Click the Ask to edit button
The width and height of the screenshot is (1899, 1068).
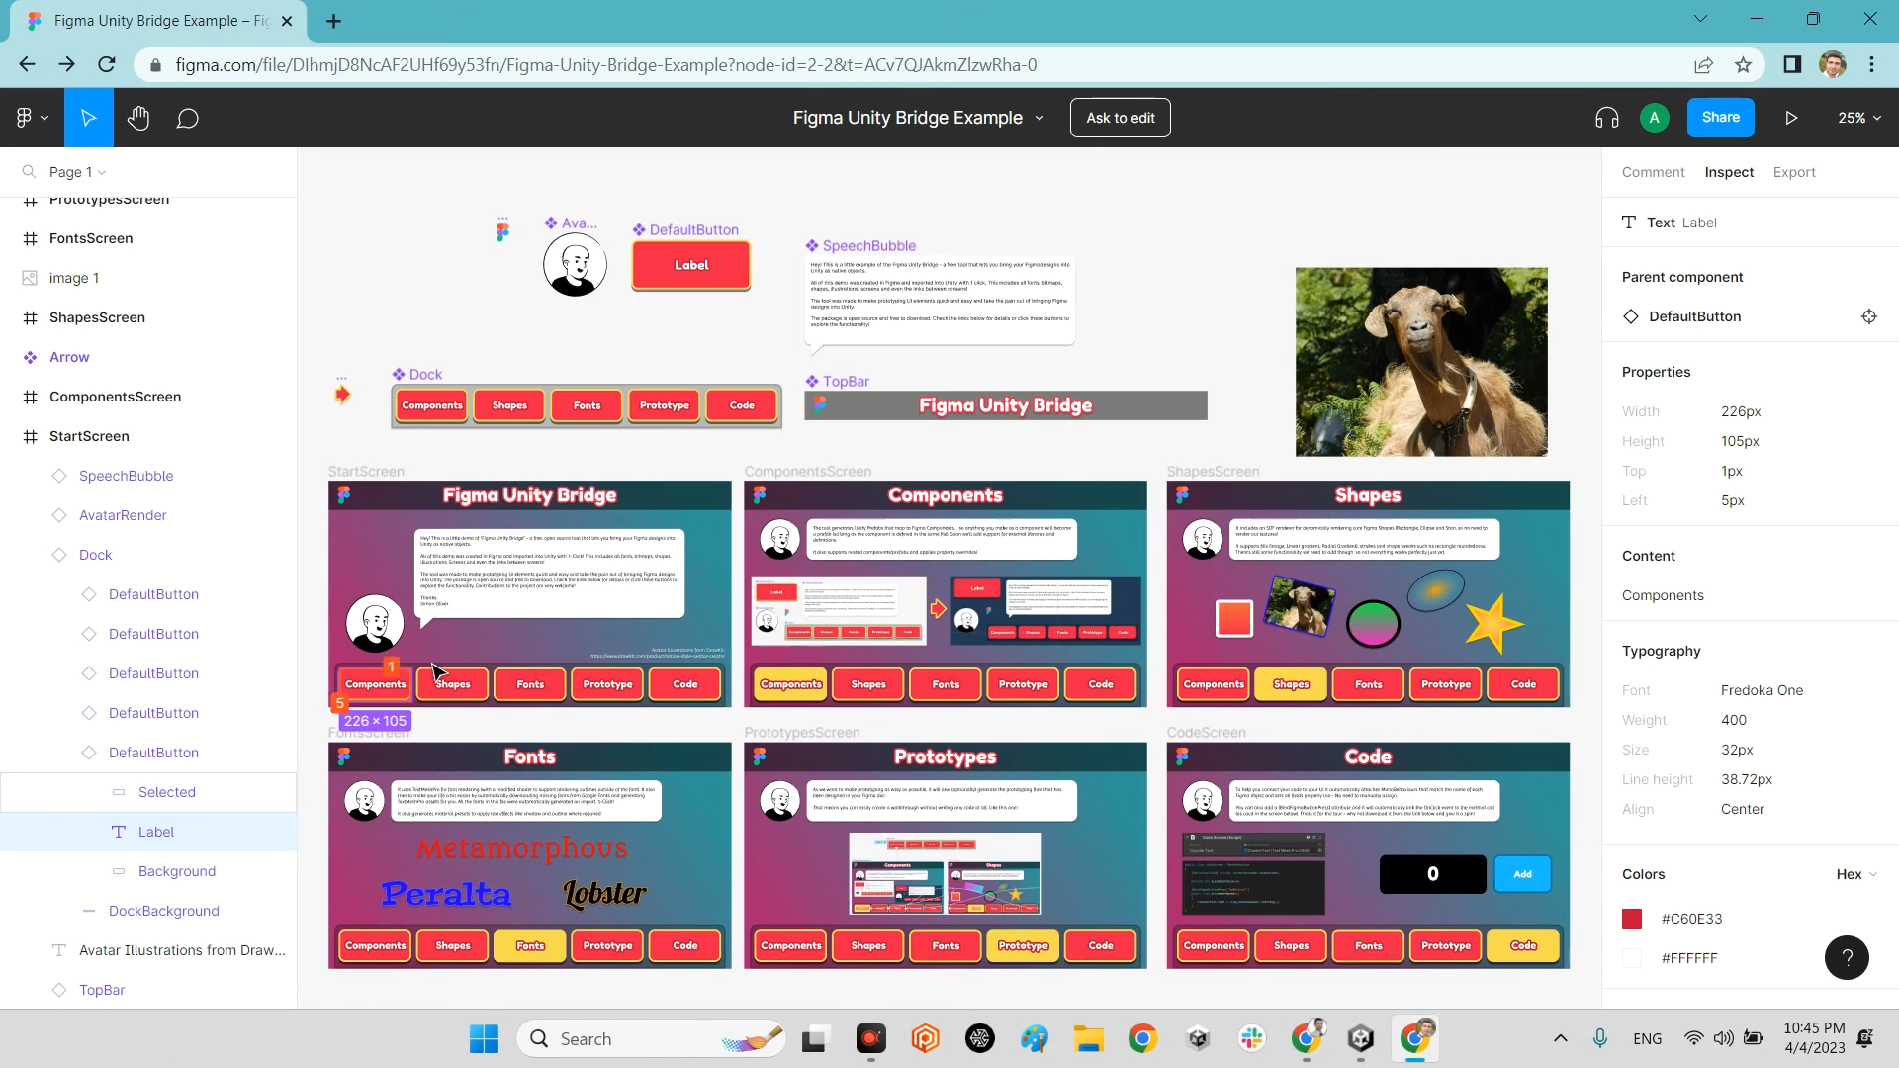tap(1120, 118)
